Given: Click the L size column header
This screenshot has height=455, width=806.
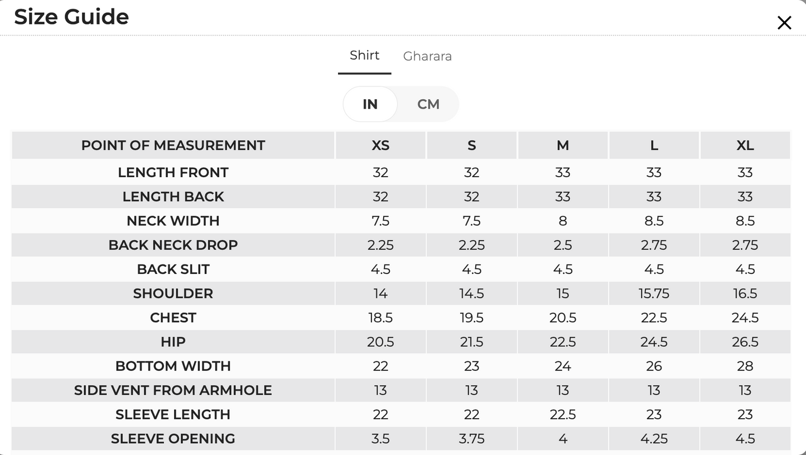Looking at the screenshot, I should click(654, 145).
